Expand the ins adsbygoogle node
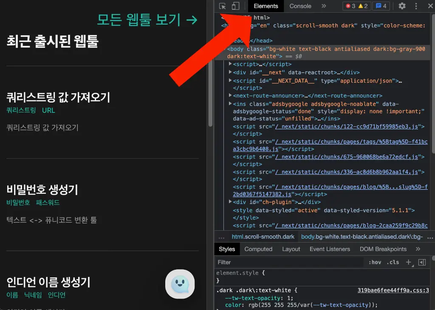 (x=230, y=104)
